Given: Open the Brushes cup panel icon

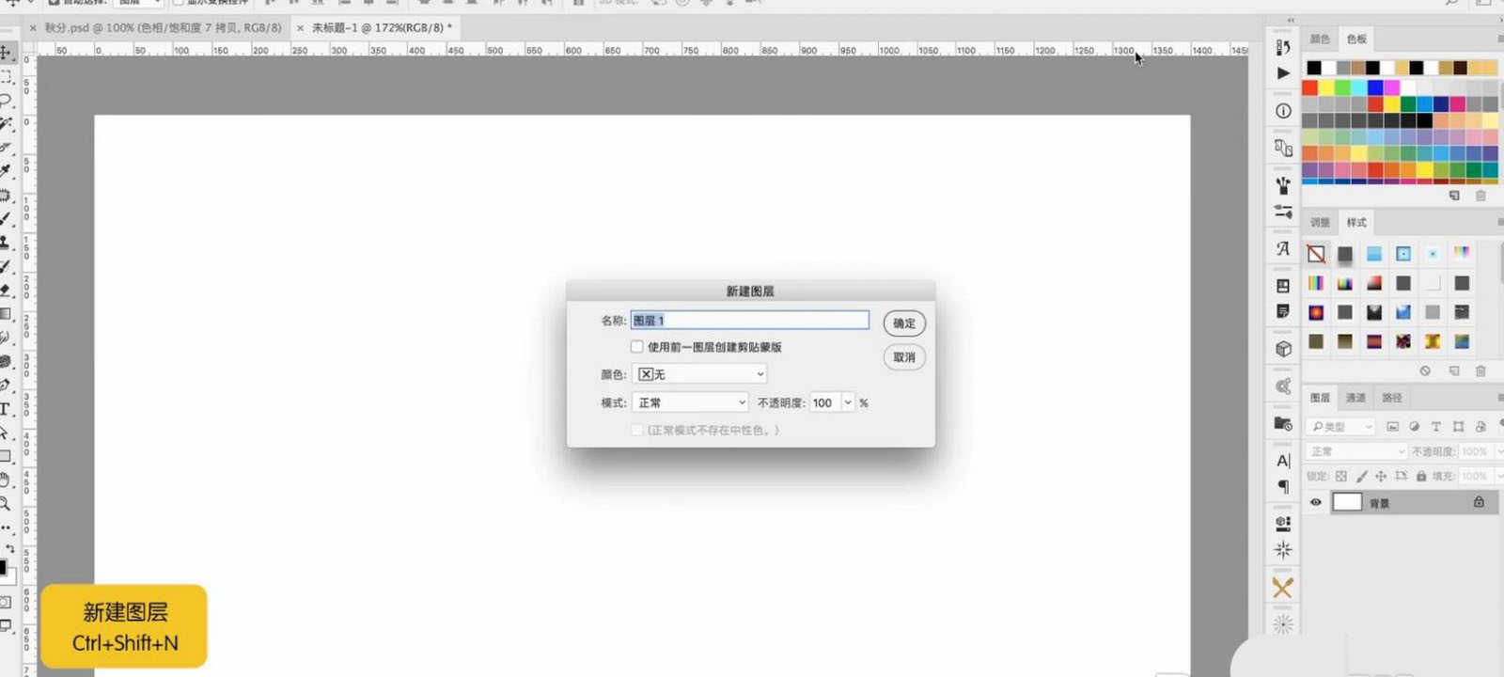Looking at the screenshot, I should 1283,185.
